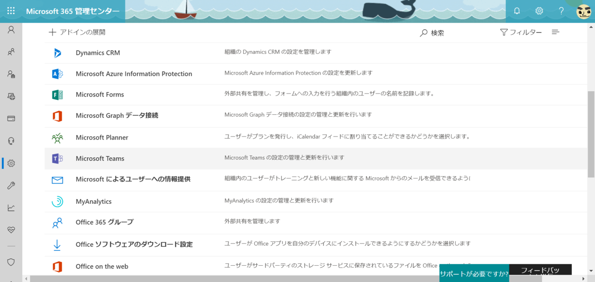Open settings gear in the header
595x282 pixels.
click(x=539, y=11)
